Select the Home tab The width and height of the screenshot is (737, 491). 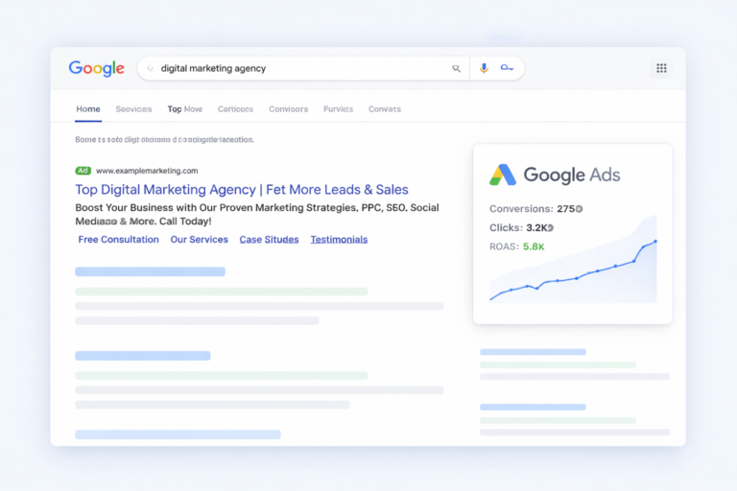87,109
